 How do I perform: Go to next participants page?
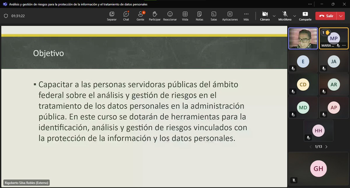pyautogui.click(x=326, y=147)
